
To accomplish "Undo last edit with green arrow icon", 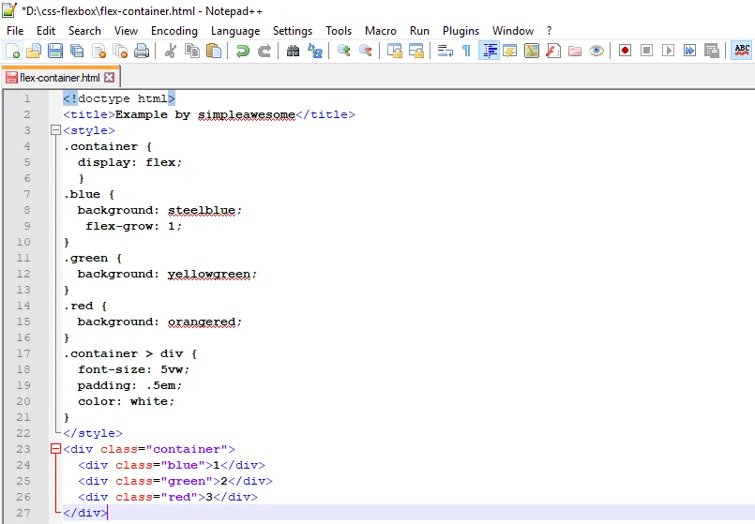I will [243, 51].
